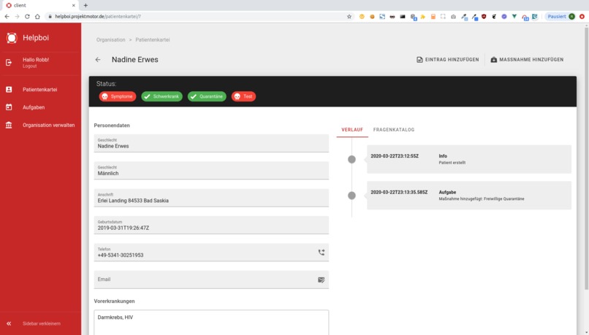Open a new browser tab
The image size is (589, 335).
pos(85,5)
